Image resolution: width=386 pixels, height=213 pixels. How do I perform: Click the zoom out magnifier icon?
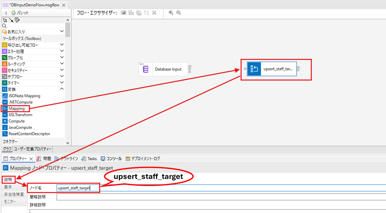179,13
